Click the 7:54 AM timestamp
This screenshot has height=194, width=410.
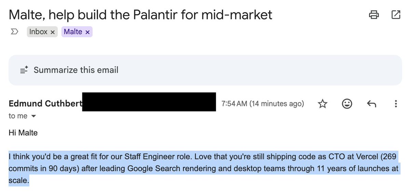[262, 104]
